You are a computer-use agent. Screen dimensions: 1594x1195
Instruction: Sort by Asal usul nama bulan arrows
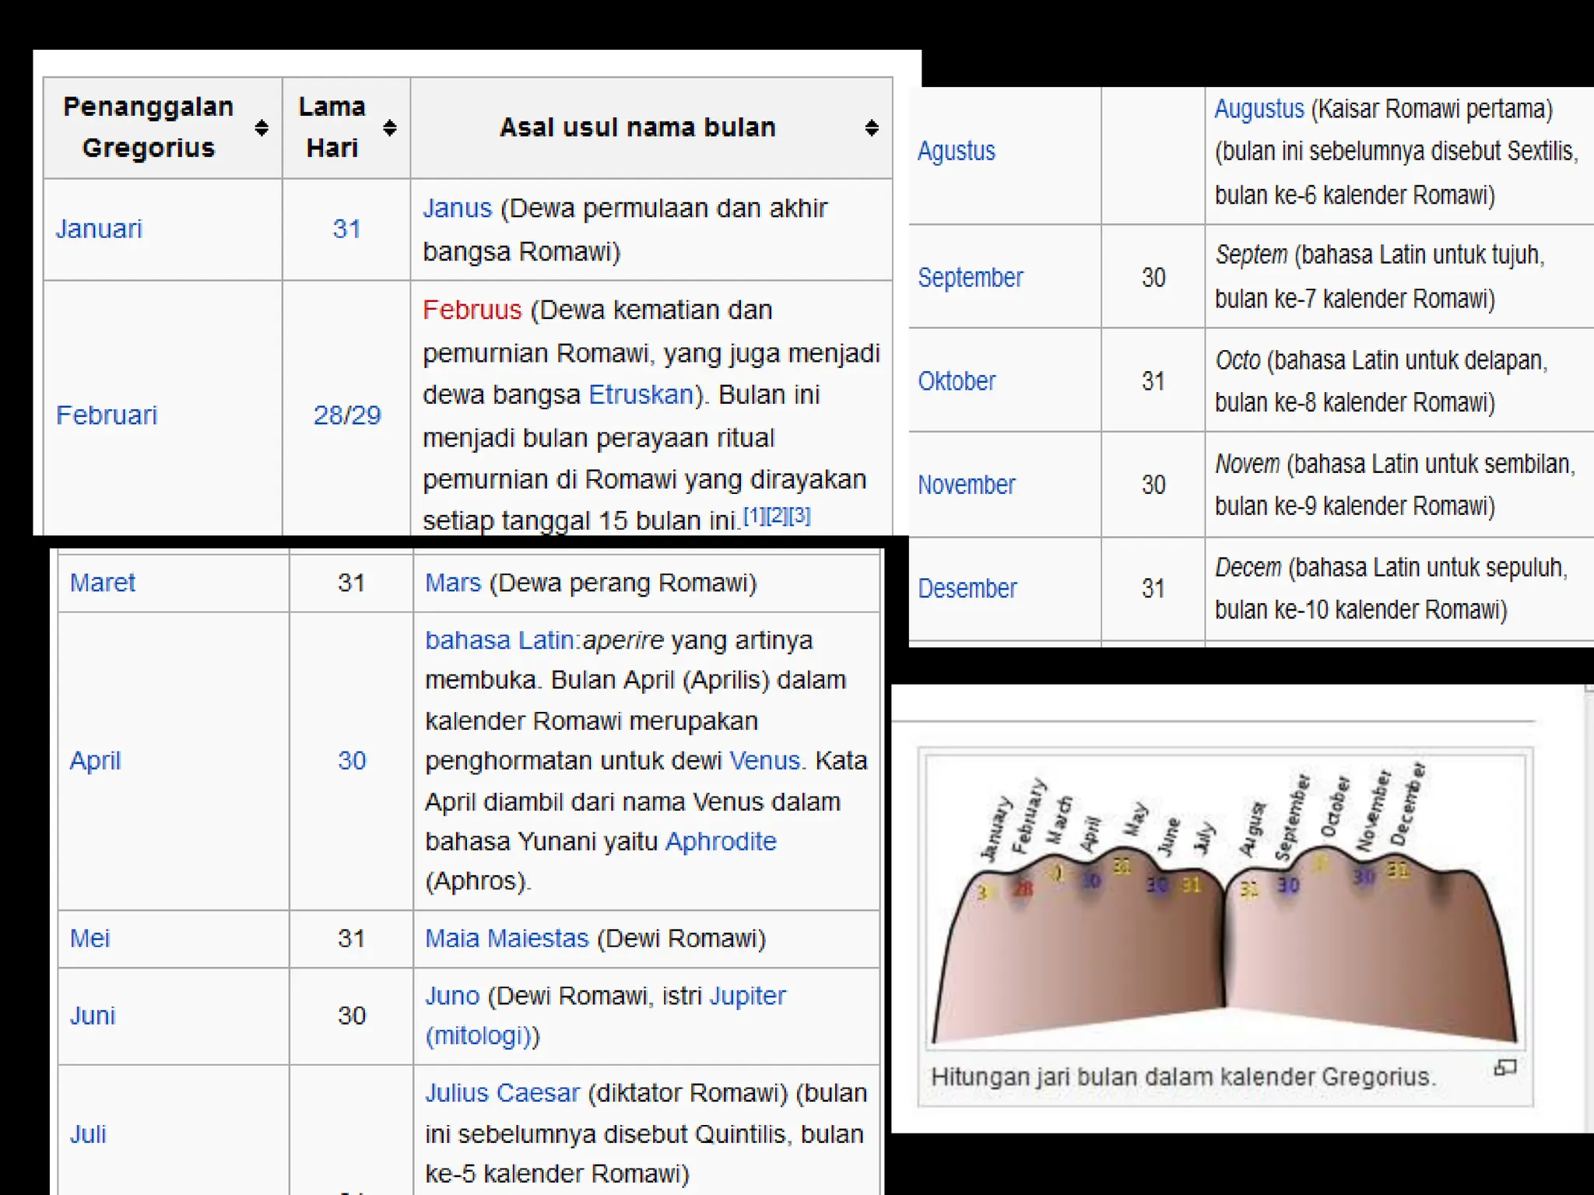point(872,128)
